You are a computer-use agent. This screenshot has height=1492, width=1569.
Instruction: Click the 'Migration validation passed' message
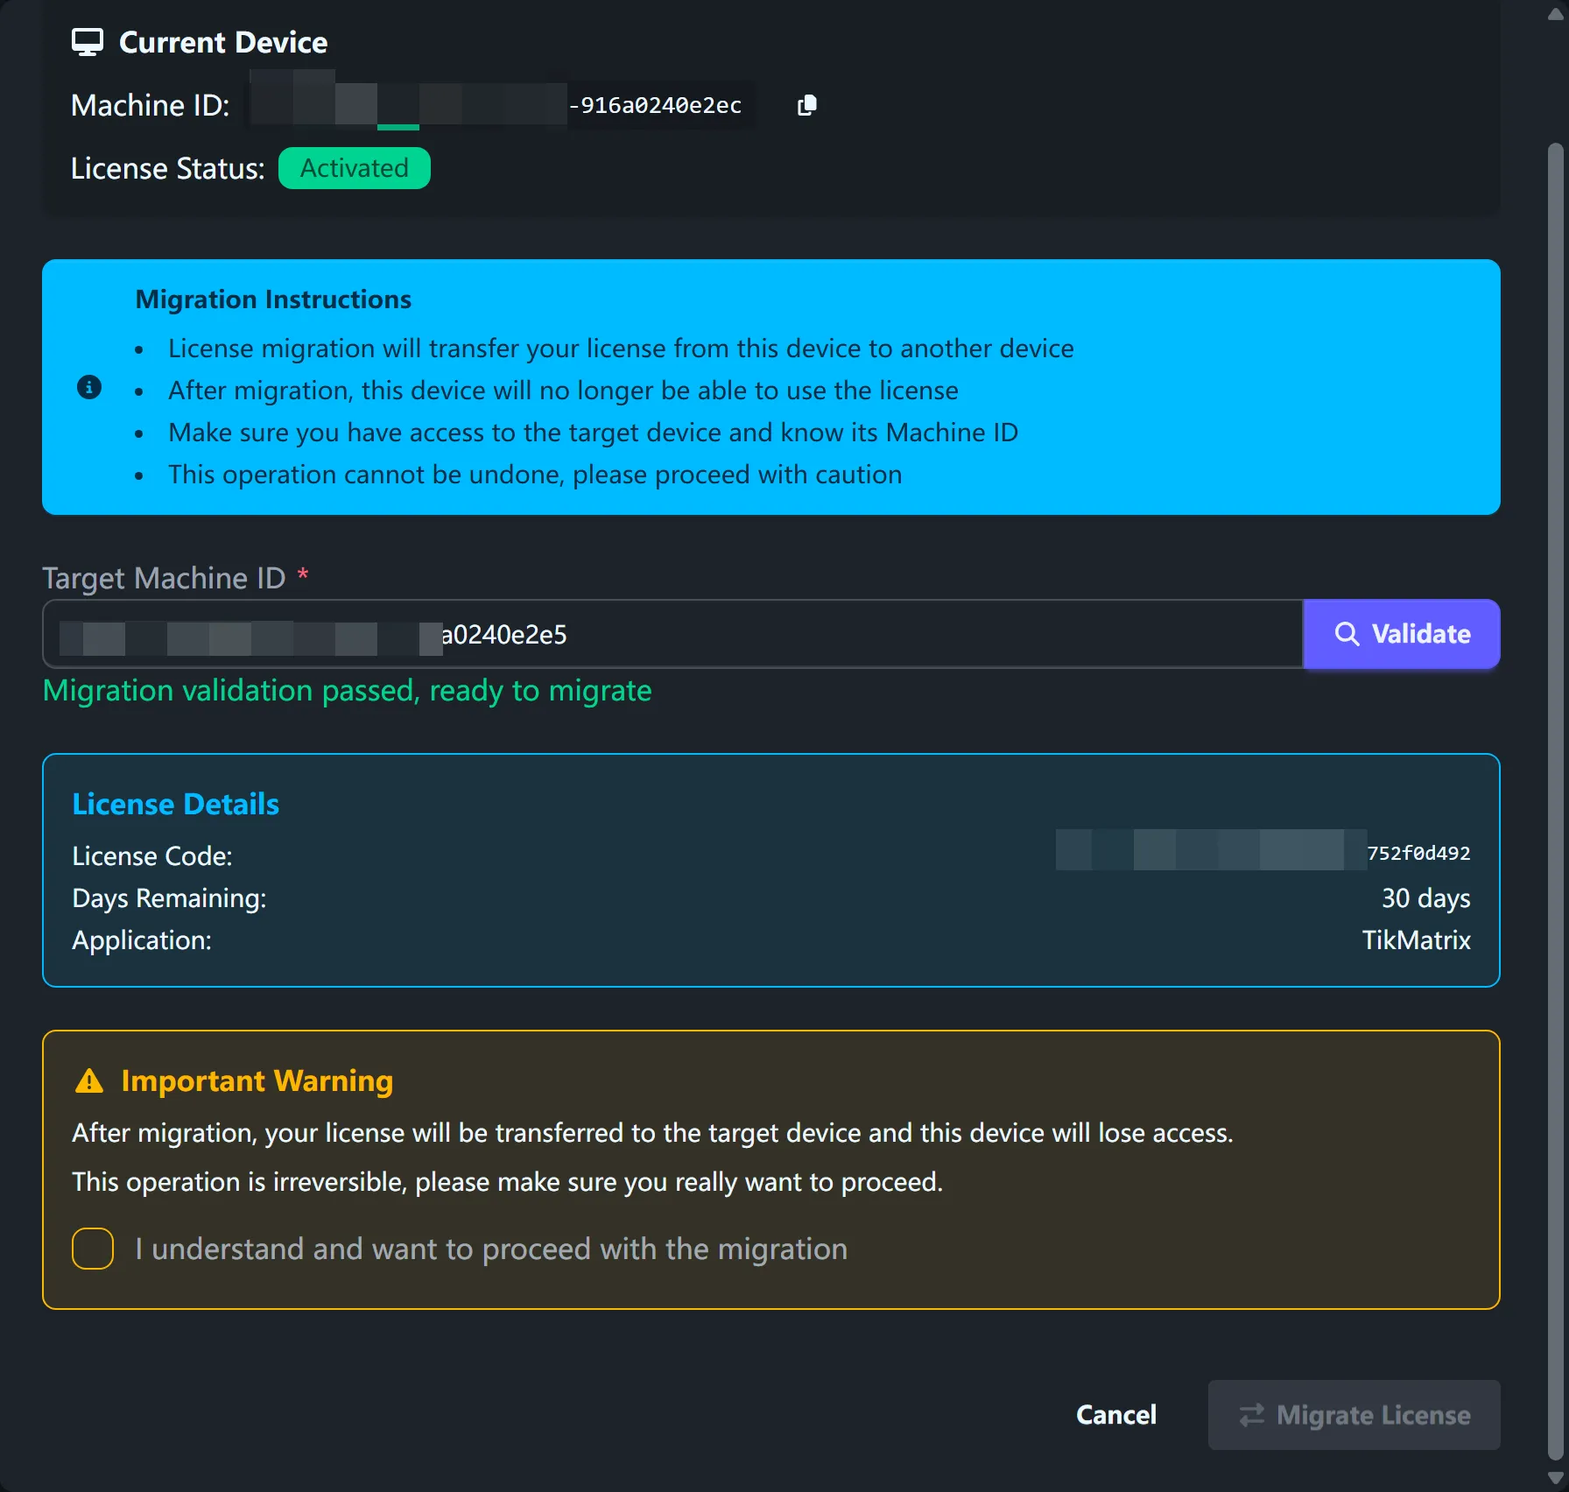(x=347, y=691)
